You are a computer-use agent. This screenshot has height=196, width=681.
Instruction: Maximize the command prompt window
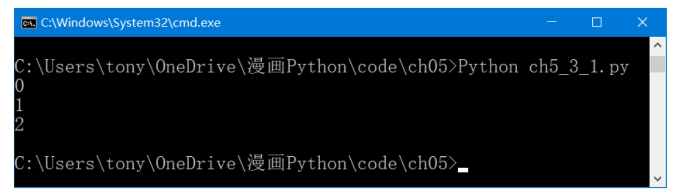click(x=598, y=22)
